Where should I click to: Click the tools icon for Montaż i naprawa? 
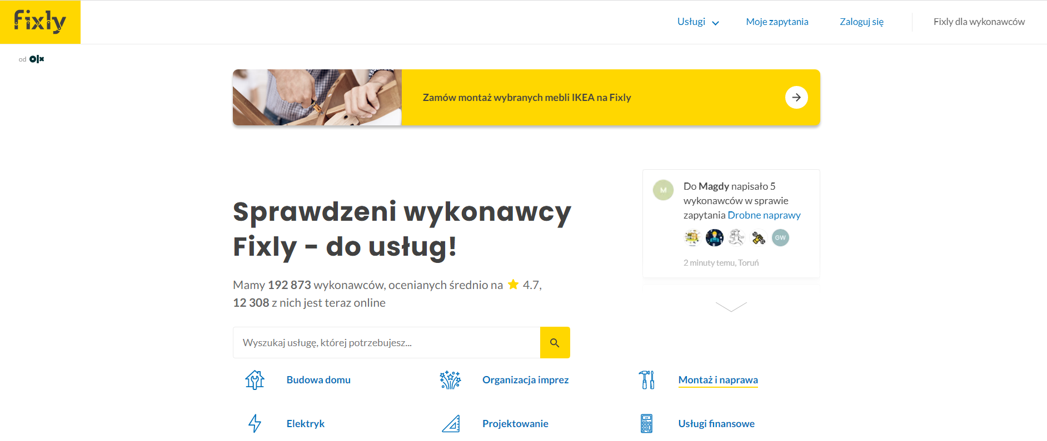(x=647, y=380)
